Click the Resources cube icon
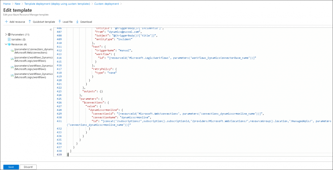The width and height of the screenshot is (333, 170). coord(9,44)
